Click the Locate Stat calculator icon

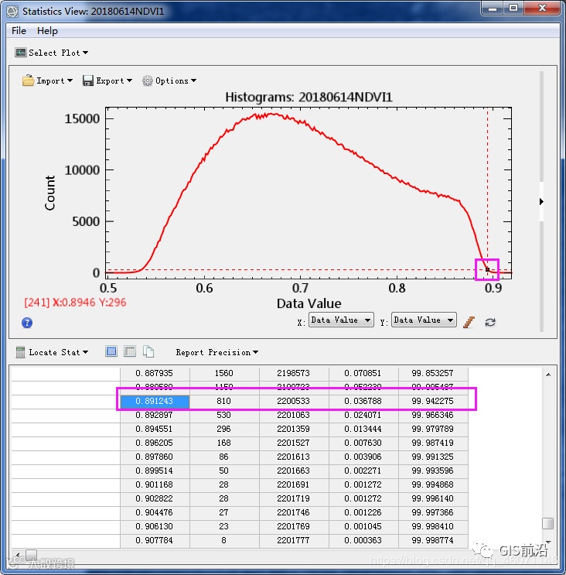click(21, 352)
